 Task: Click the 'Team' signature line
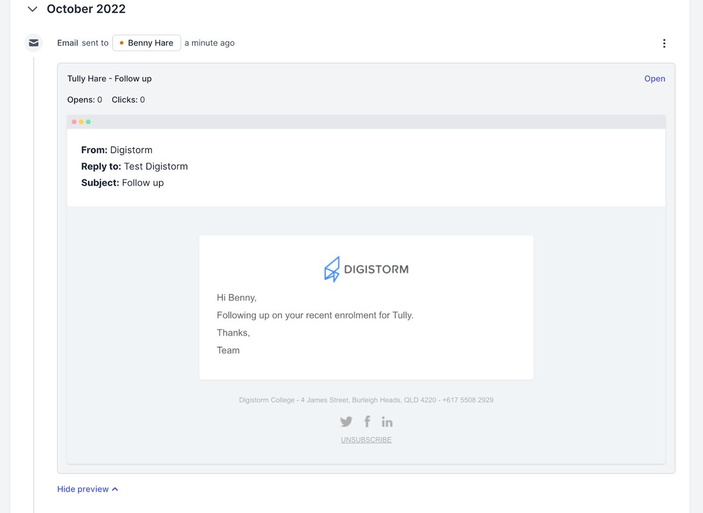(x=228, y=350)
